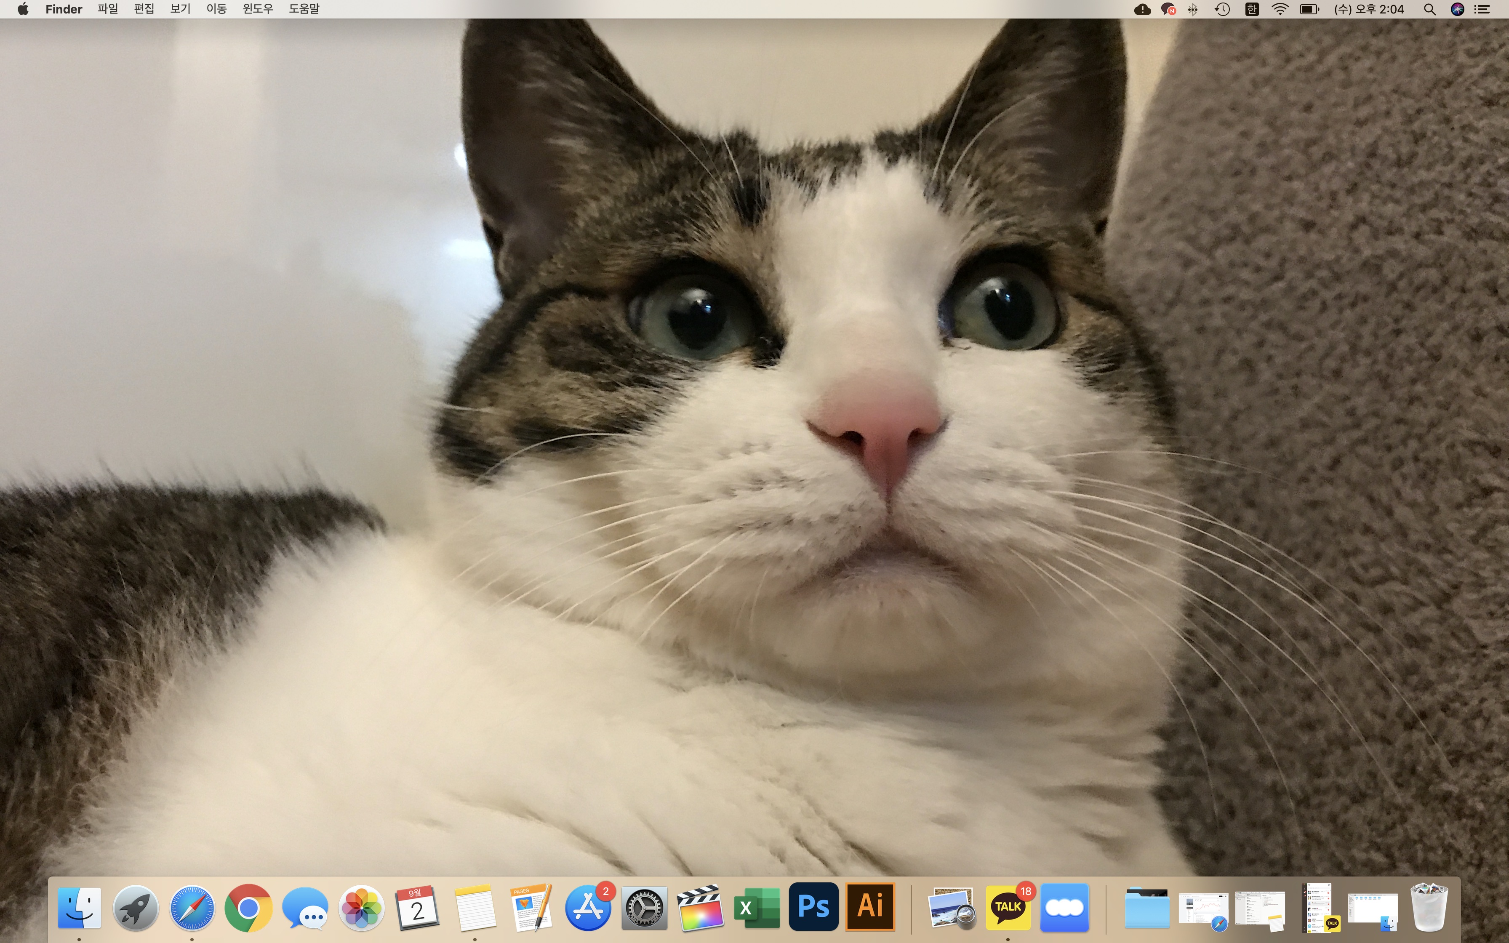This screenshot has width=1509, height=943.
Task: Expand the battery status menu
Action: [x=1309, y=9]
